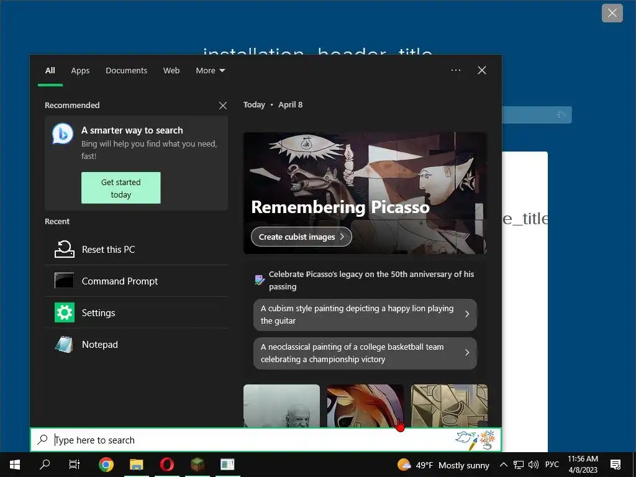Launch Command Prompt from Recent

[136, 281]
